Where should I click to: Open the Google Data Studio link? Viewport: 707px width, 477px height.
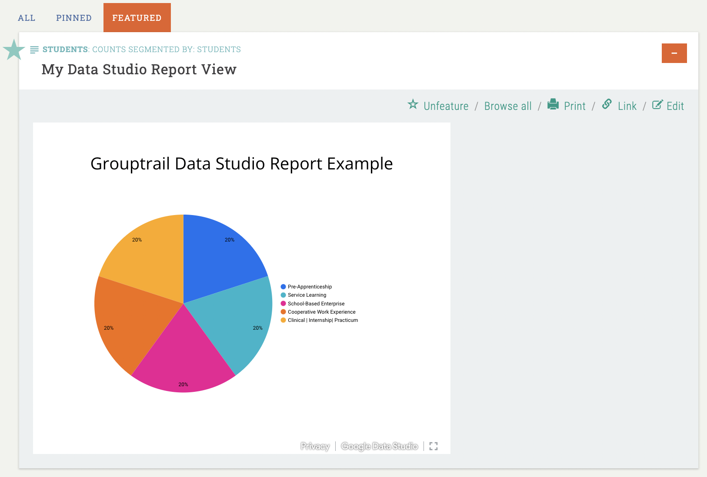379,446
